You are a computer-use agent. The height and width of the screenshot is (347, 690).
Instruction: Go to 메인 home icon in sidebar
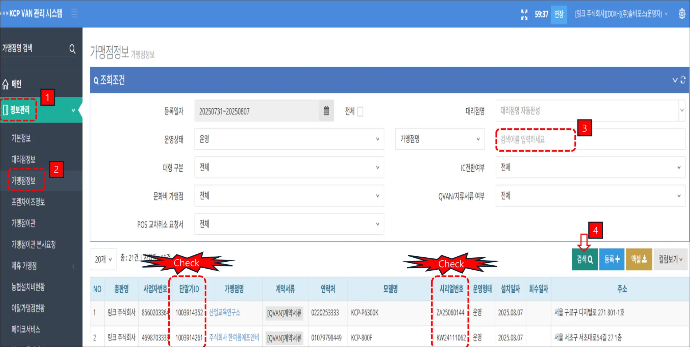pyautogui.click(x=5, y=84)
